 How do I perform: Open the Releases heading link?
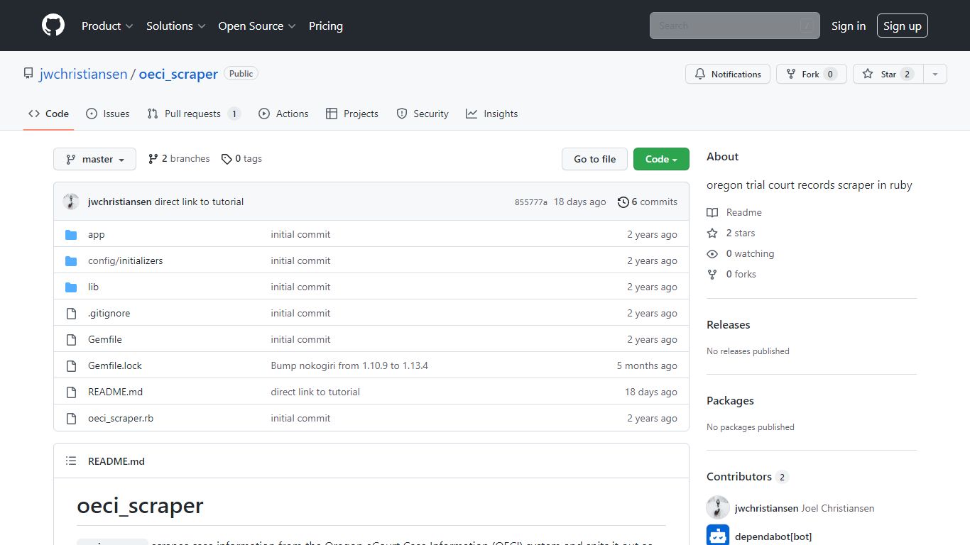tap(729, 324)
